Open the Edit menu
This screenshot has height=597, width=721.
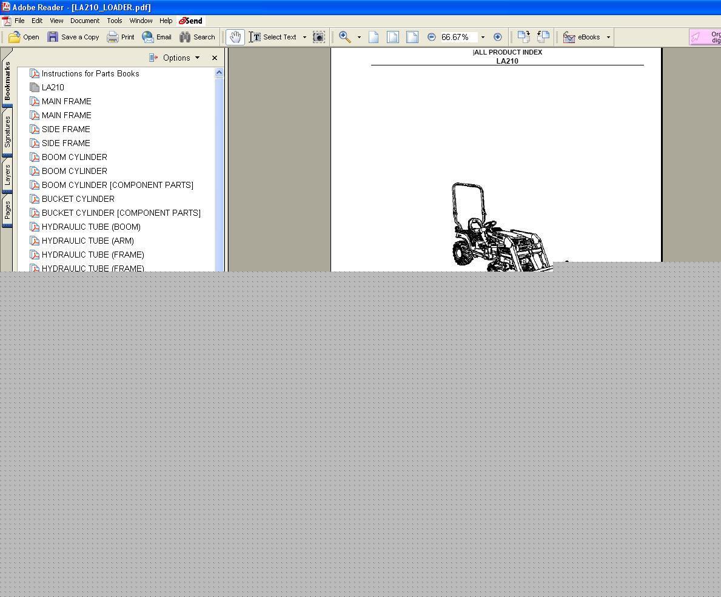pos(37,21)
